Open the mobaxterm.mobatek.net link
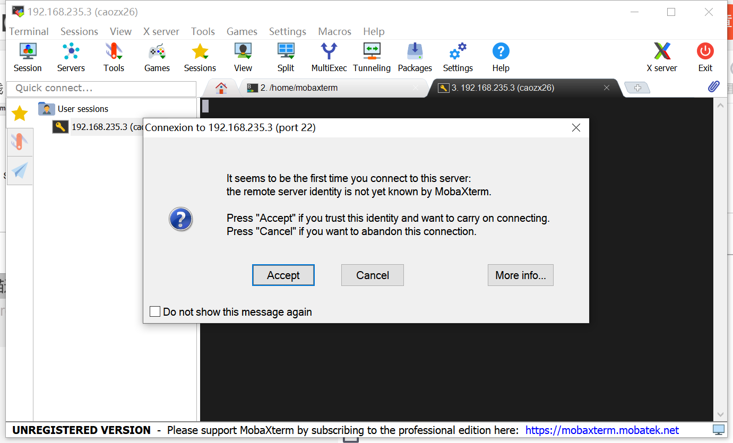The image size is (733, 443). 602,430
